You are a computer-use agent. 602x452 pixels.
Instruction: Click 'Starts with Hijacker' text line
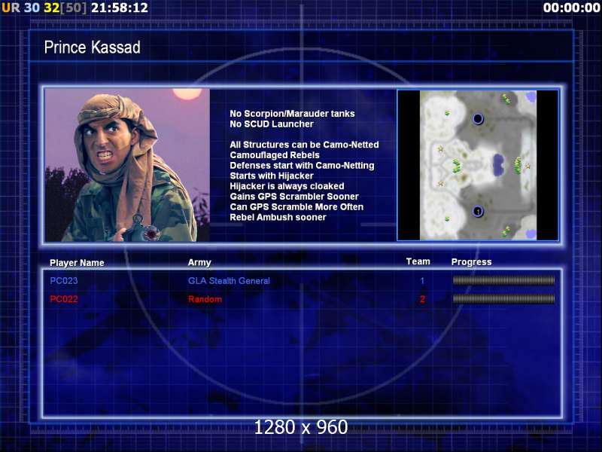click(x=272, y=176)
